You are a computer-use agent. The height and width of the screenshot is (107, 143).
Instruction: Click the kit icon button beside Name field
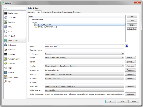click(127, 46)
